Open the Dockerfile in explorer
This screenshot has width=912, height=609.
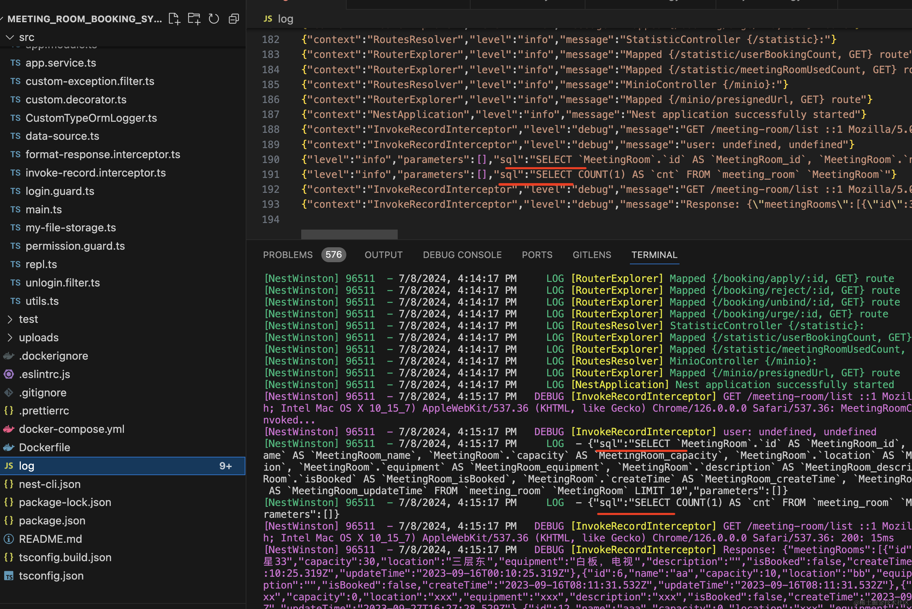pyautogui.click(x=44, y=447)
